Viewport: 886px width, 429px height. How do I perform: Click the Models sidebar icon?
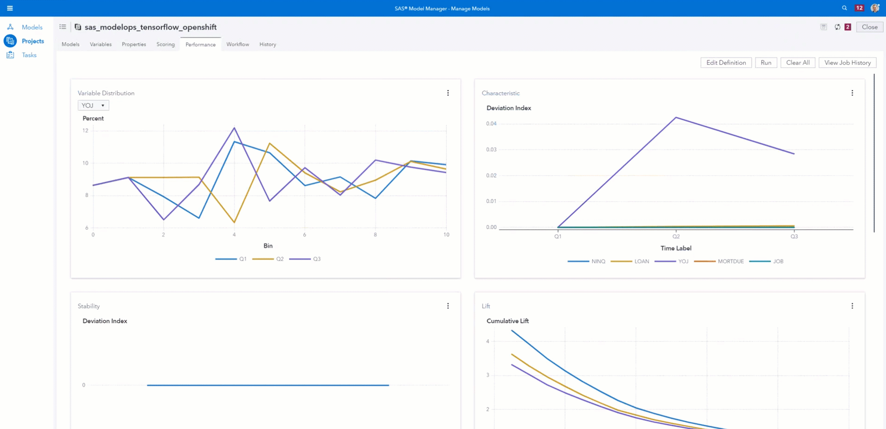pyautogui.click(x=10, y=27)
